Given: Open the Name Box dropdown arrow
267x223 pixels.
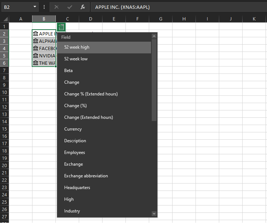Looking at the screenshot, I should coord(35,7).
